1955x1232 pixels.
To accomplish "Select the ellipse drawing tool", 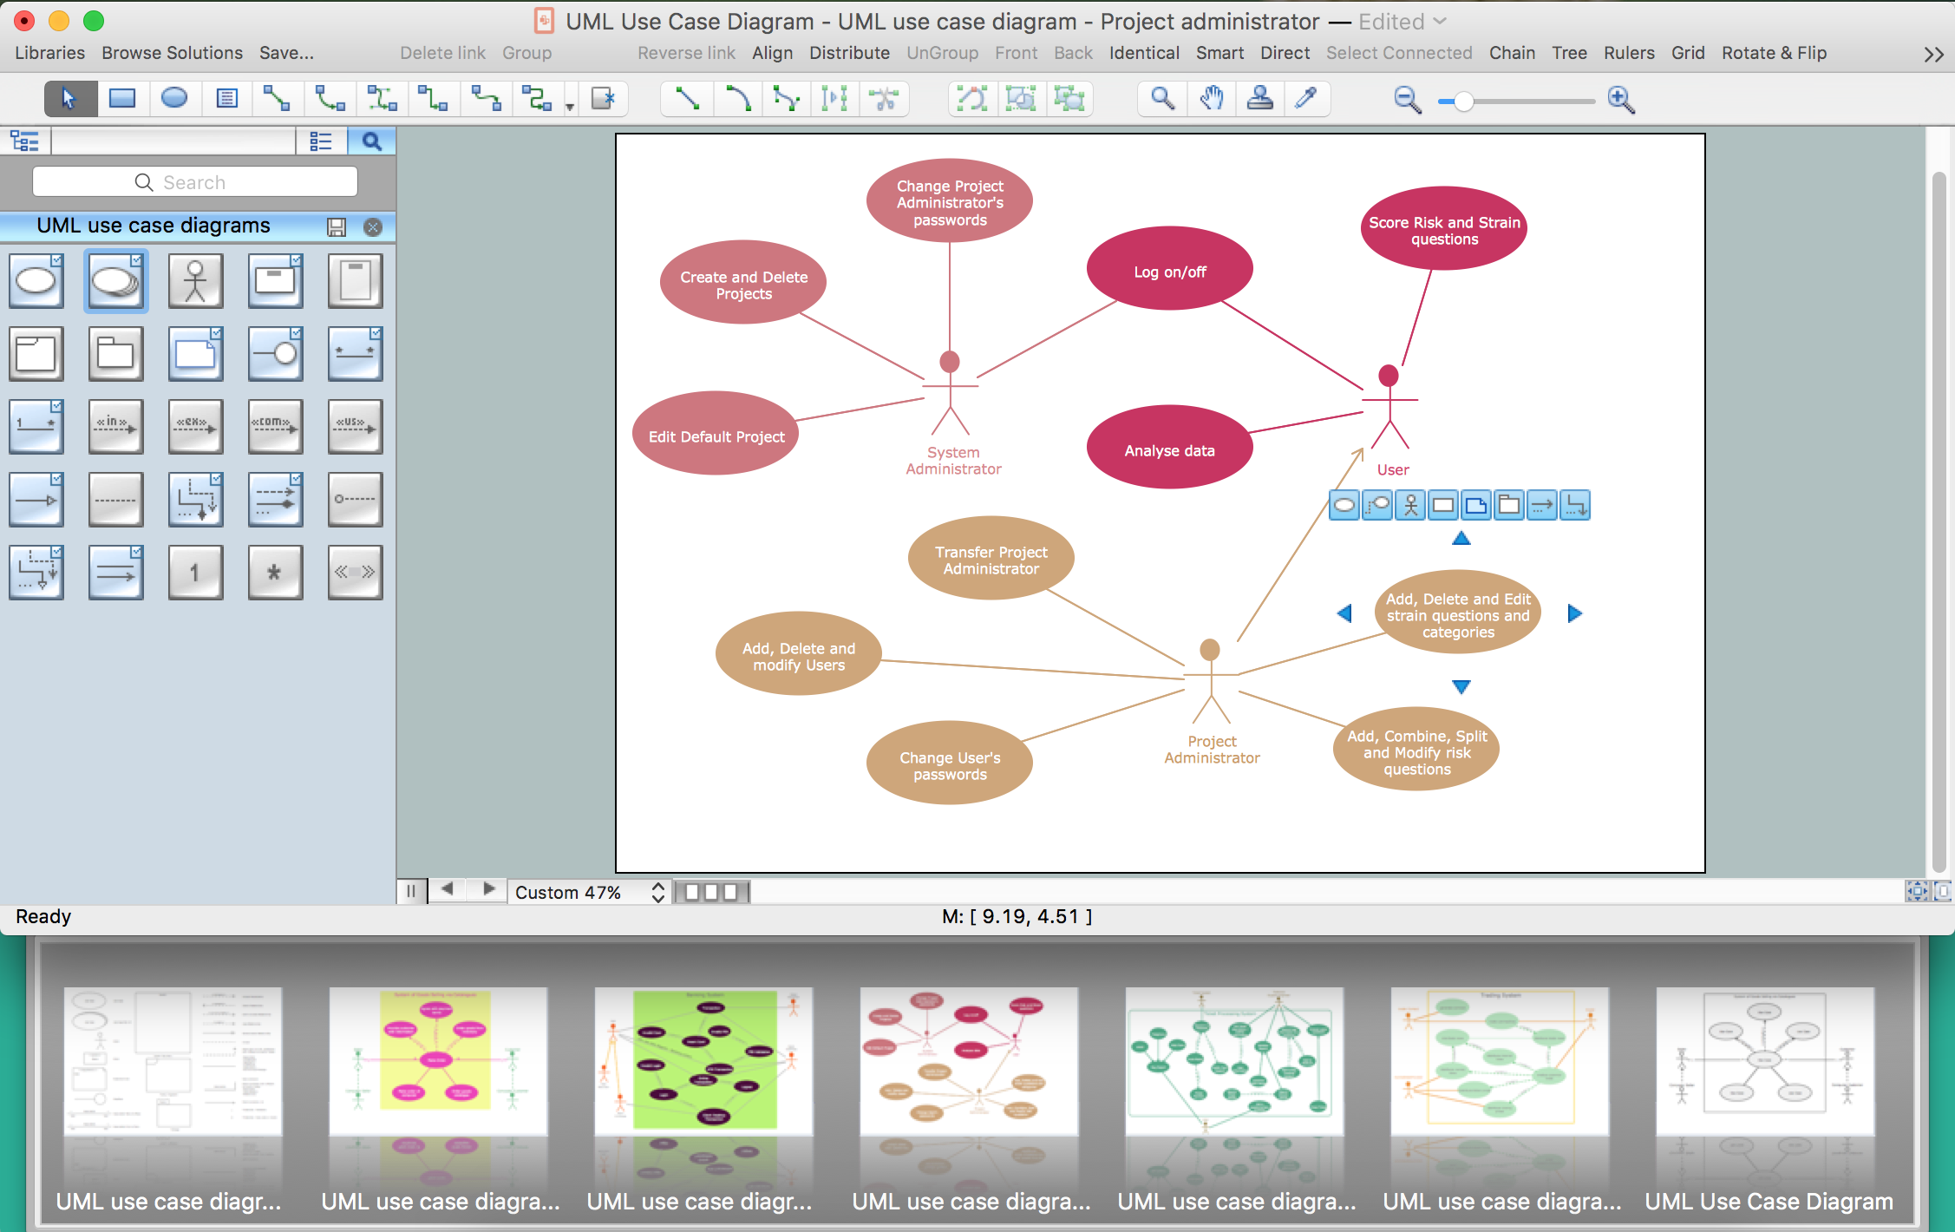I will pos(174,99).
